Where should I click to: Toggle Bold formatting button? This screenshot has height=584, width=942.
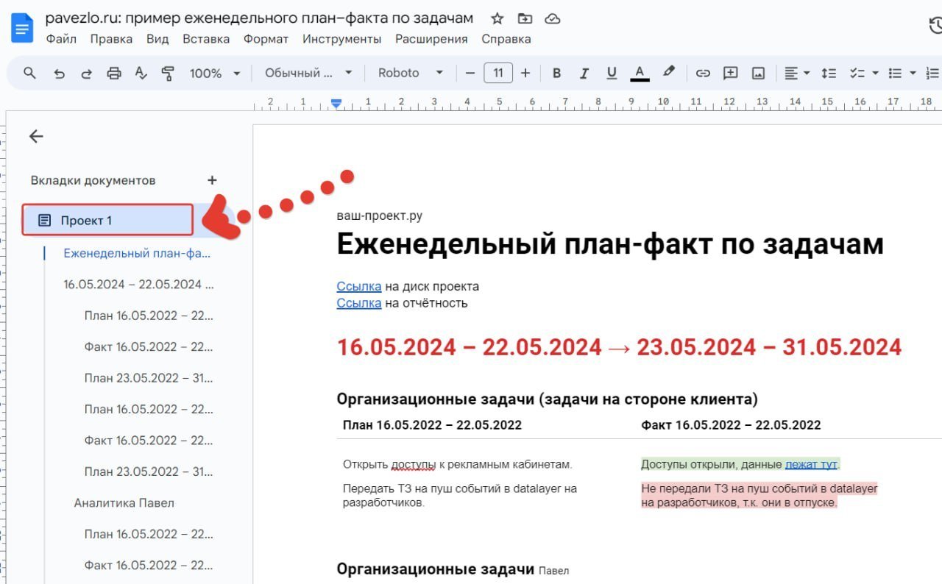tap(556, 73)
